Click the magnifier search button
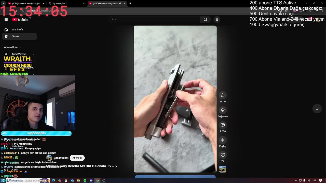 click(205, 20)
